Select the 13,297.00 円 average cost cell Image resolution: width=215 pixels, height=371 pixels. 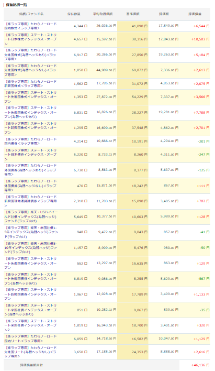coord(106,263)
